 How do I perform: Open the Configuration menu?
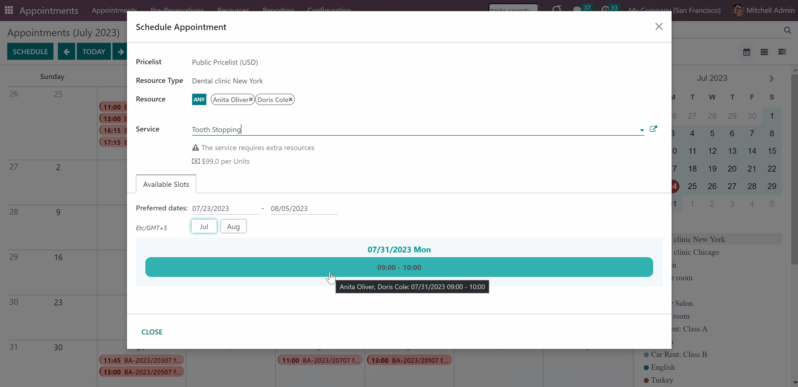coord(329,10)
